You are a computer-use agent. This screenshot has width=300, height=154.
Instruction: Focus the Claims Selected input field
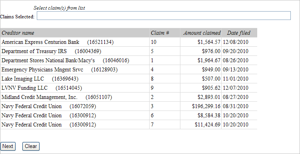coord(164,16)
